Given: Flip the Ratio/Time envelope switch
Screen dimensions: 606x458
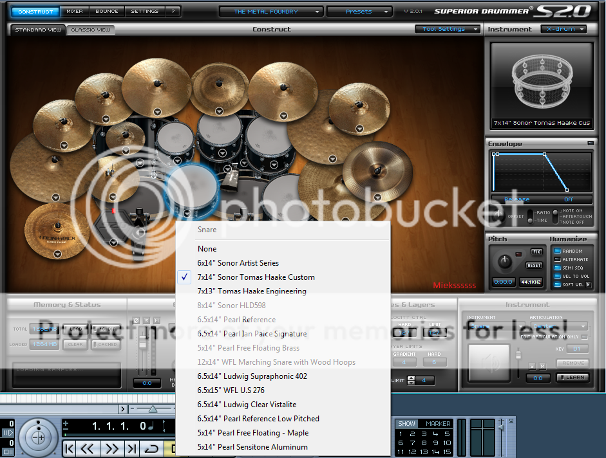Looking at the screenshot, I should click(530, 216).
